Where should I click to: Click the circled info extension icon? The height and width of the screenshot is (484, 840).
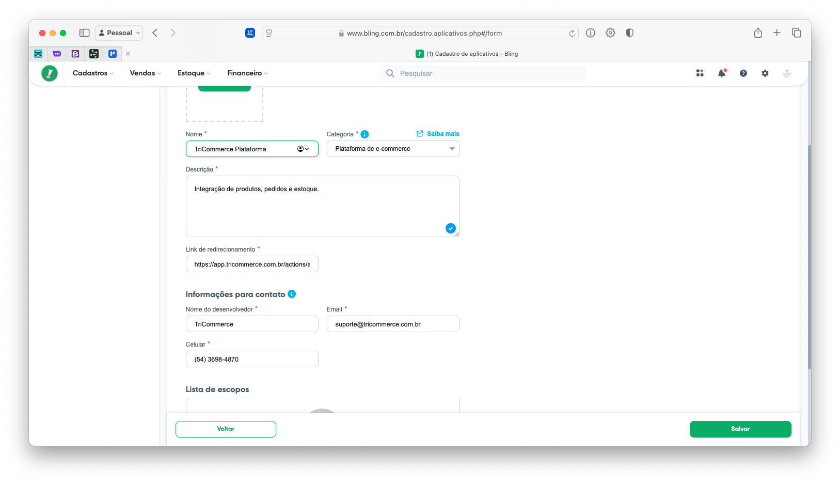(591, 33)
